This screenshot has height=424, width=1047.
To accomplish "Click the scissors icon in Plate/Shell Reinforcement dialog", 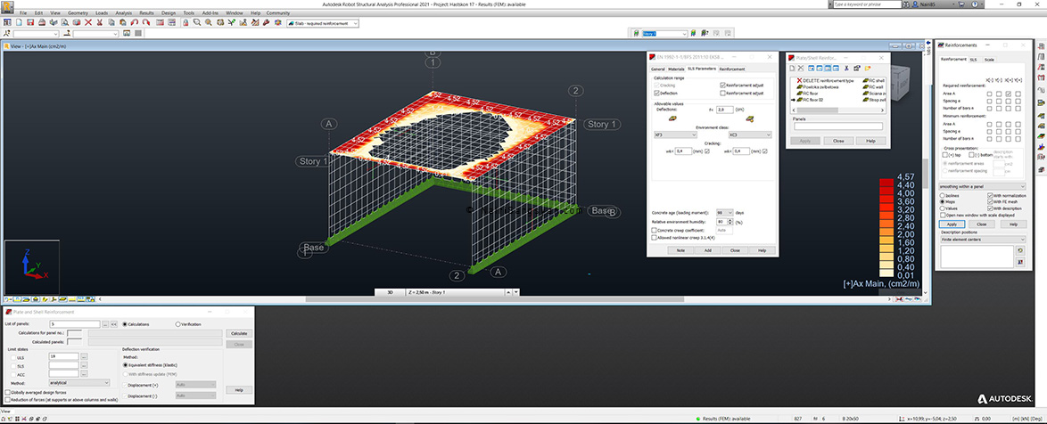I will pyautogui.click(x=846, y=68).
